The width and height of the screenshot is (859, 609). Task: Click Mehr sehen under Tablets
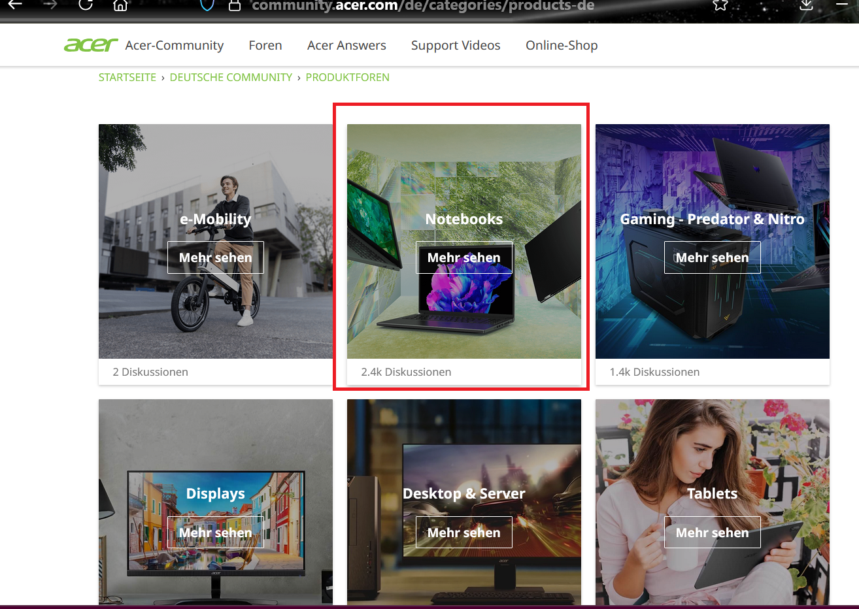(713, 533)
